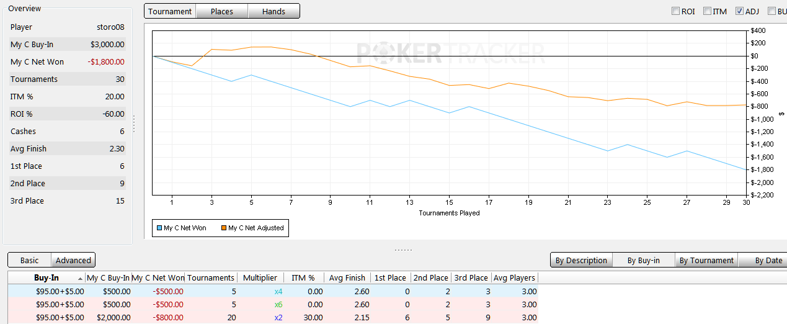Click the vertical splitter grip beside Overview
The image size is (787, 324).
[x=133, y=124]
